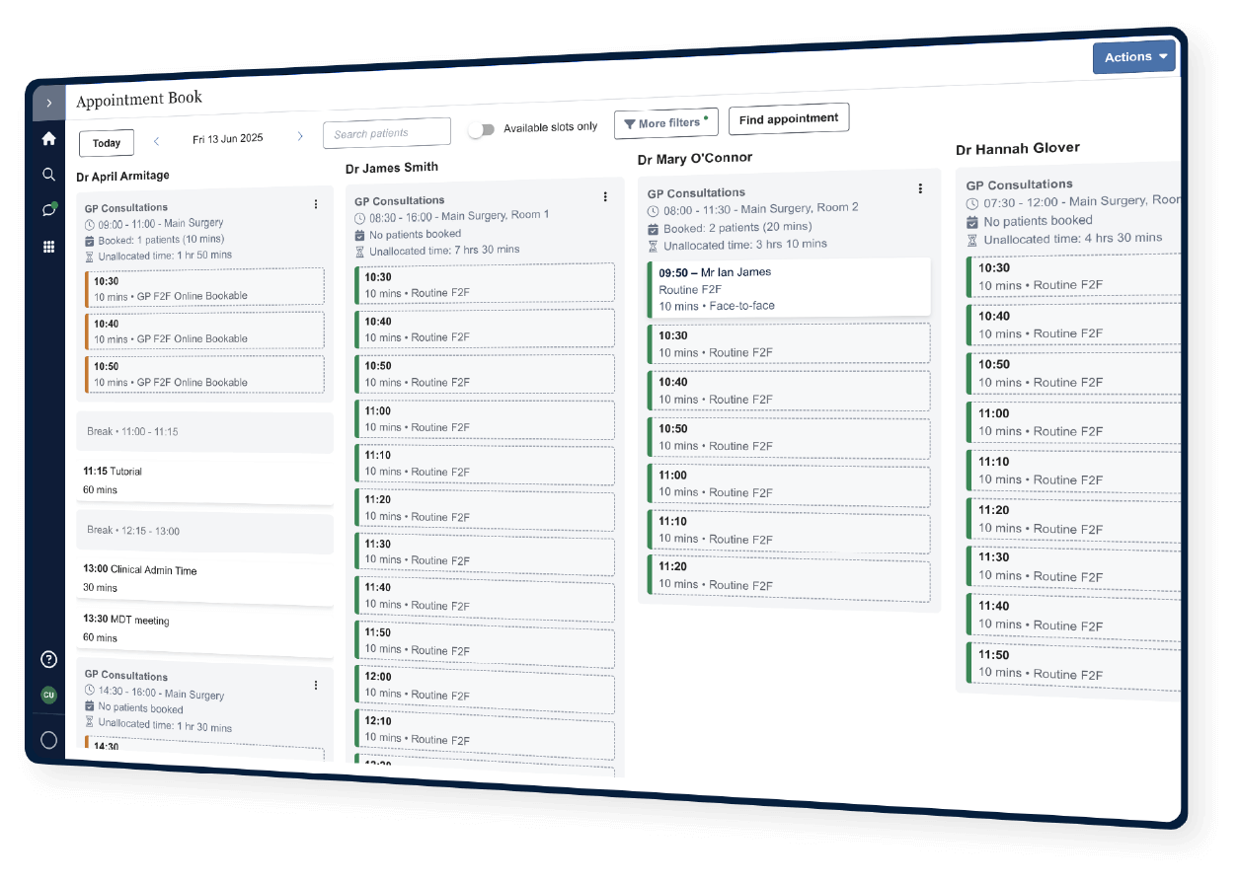Click calendar icon beside Booked: 2 patients
The width and height of the screenshot is (1239, 883).
[654, 229]
